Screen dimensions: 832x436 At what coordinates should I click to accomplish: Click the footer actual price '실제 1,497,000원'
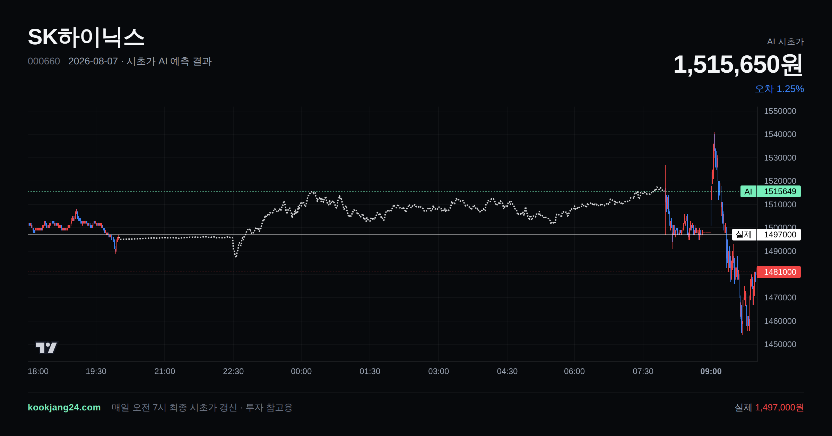769,408
